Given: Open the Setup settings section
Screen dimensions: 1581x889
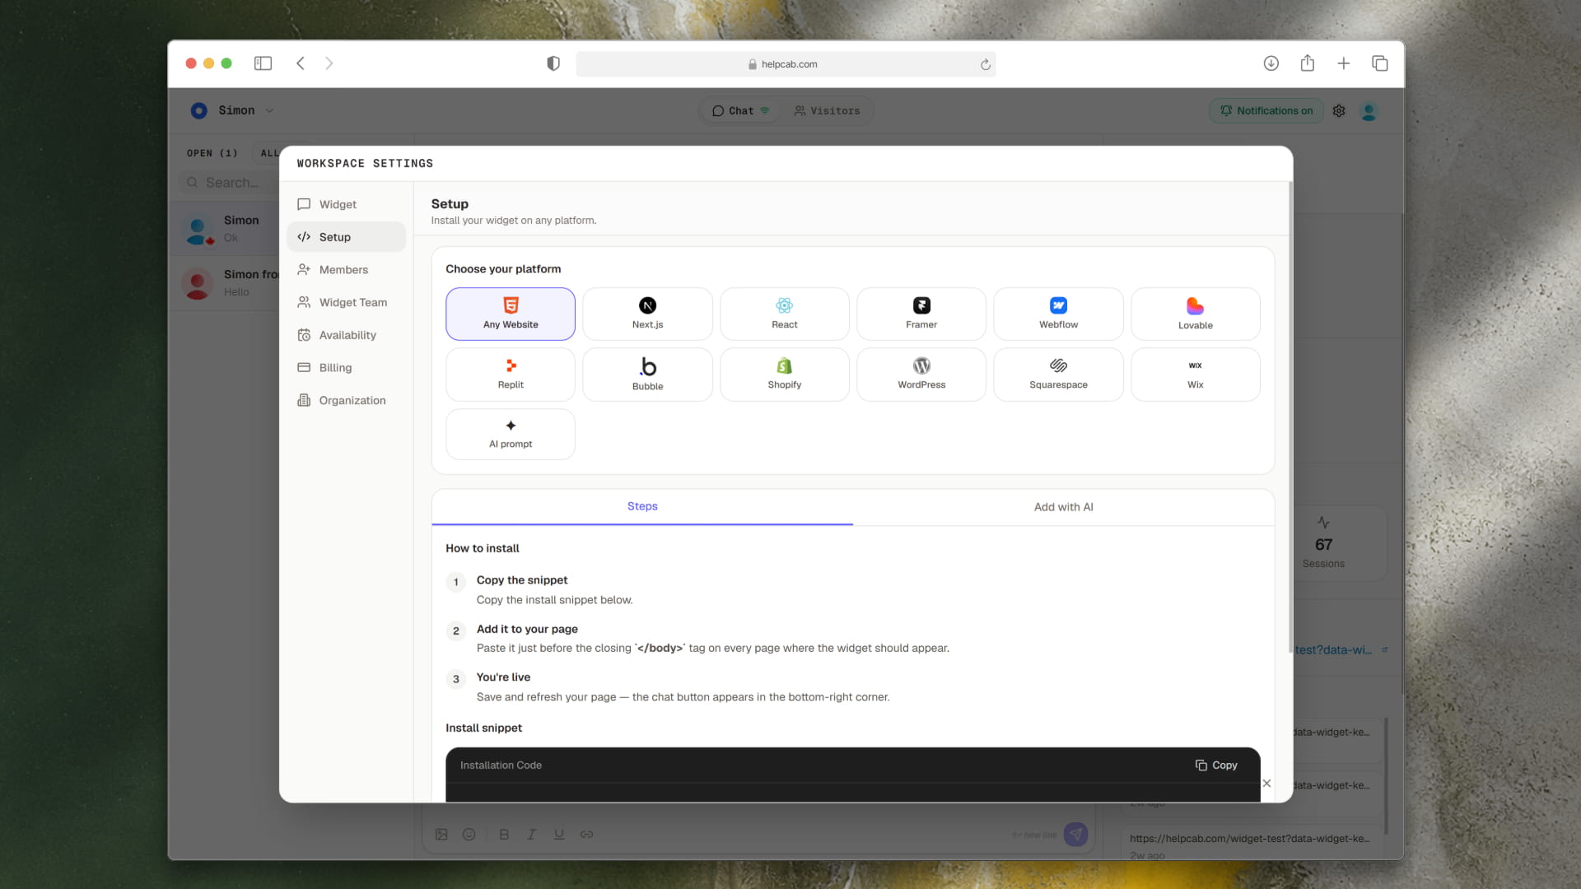Looking at the screenshot, I should coord(346,237).
